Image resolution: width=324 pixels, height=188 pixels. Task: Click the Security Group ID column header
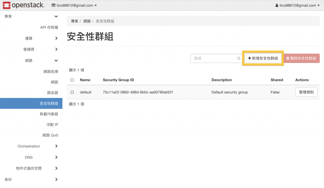(x=118, y=80)
